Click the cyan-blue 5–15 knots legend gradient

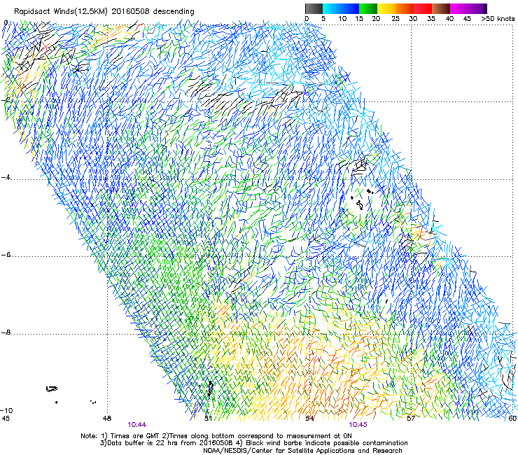pyautogui.click(x=341, y=8)
